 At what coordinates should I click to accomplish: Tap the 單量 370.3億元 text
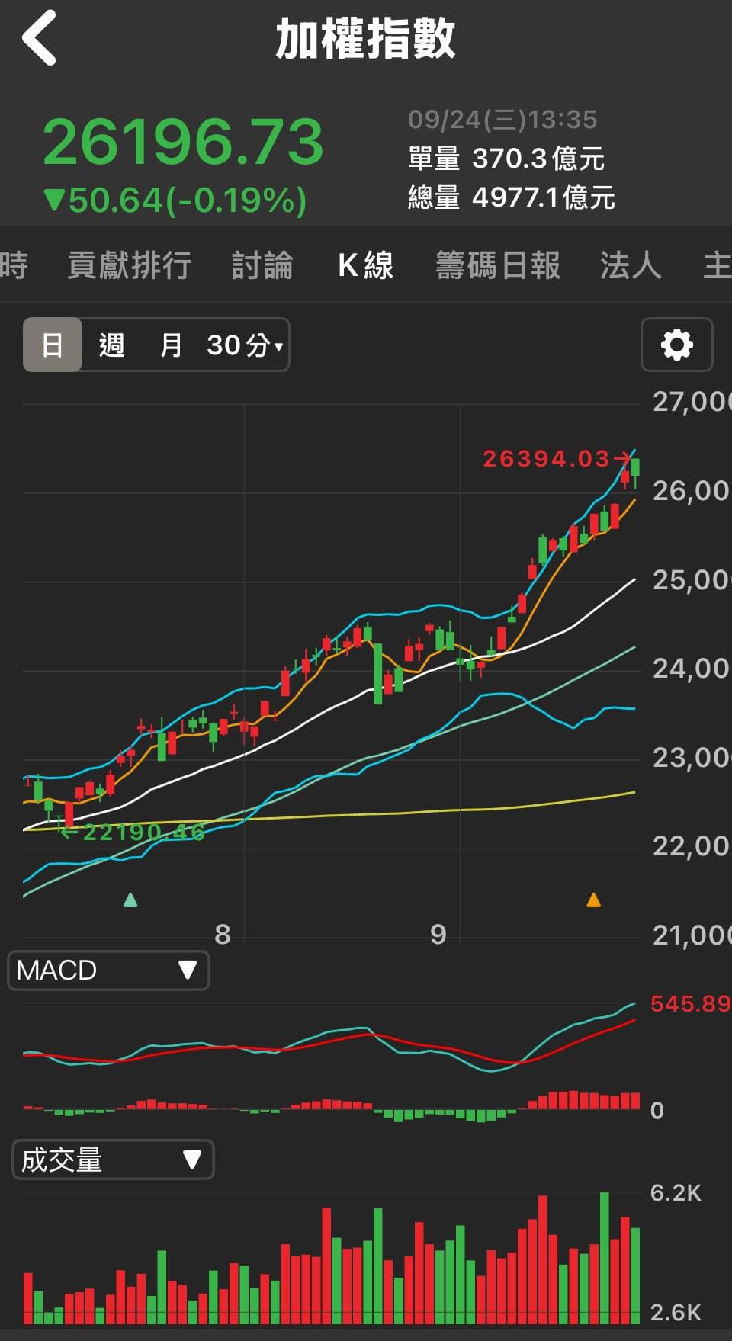tap(506, 159)
